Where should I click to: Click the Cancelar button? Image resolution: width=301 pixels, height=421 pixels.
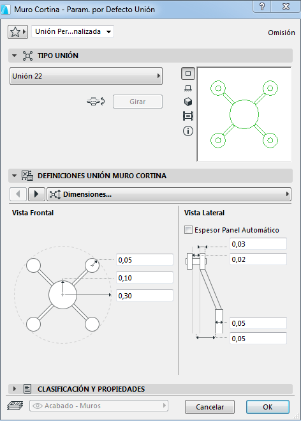[210, 407]
